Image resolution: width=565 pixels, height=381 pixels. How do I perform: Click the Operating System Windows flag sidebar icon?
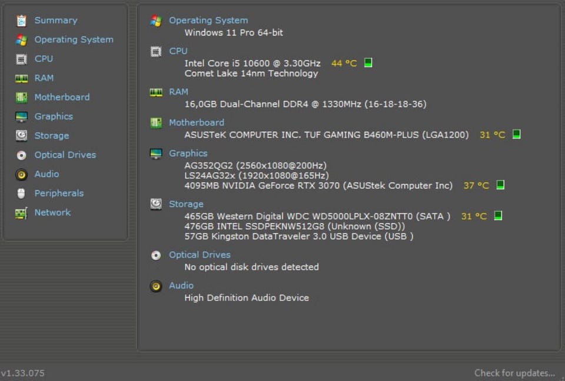[x=21, y=39]
